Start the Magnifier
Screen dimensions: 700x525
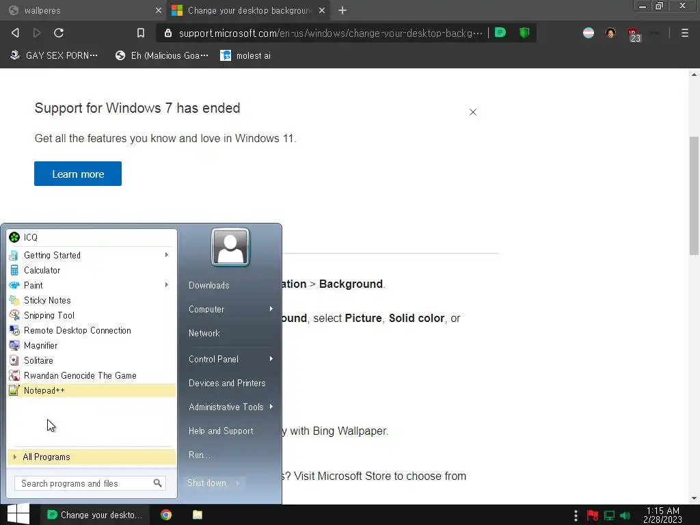pyautogui.click(x=92, y=345)
